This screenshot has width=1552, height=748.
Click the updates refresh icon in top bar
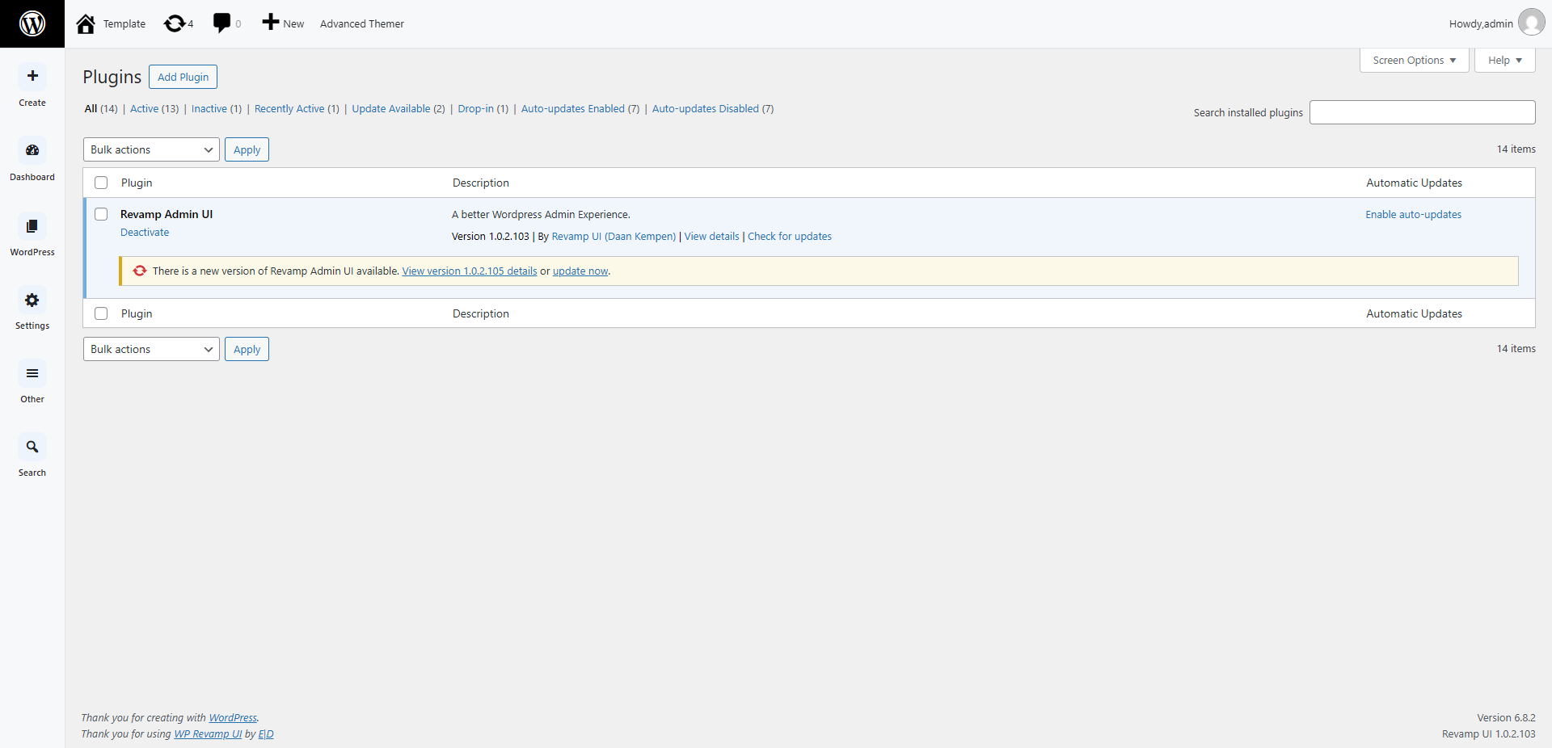click(x=175, y=23)
